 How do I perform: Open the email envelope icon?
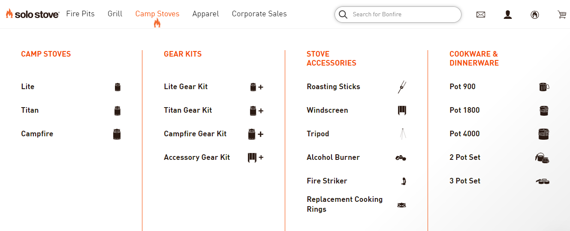point(481,15)
